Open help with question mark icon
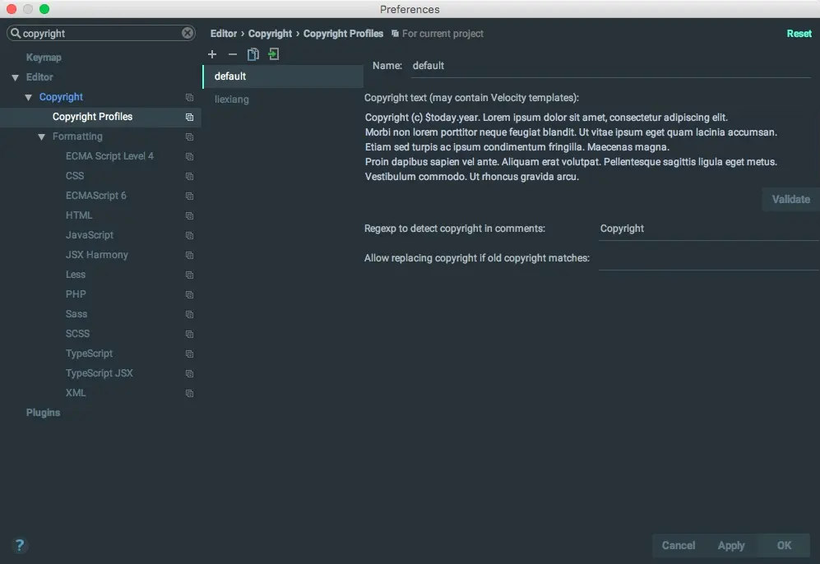Screen dimensions: 820x564 [20, 545]
